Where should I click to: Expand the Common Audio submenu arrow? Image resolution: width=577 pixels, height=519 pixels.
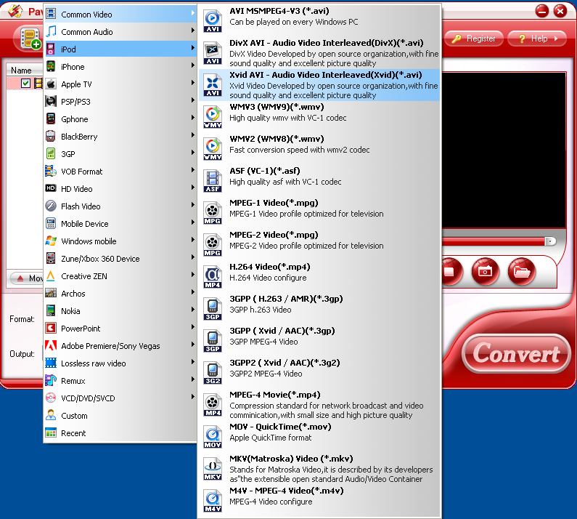[192, 31]
